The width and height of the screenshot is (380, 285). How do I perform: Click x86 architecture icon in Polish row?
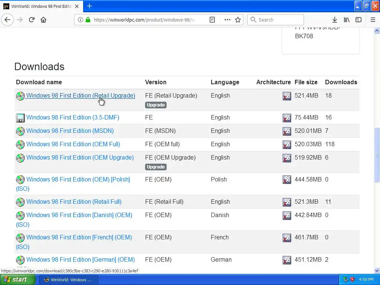(287, 180)
